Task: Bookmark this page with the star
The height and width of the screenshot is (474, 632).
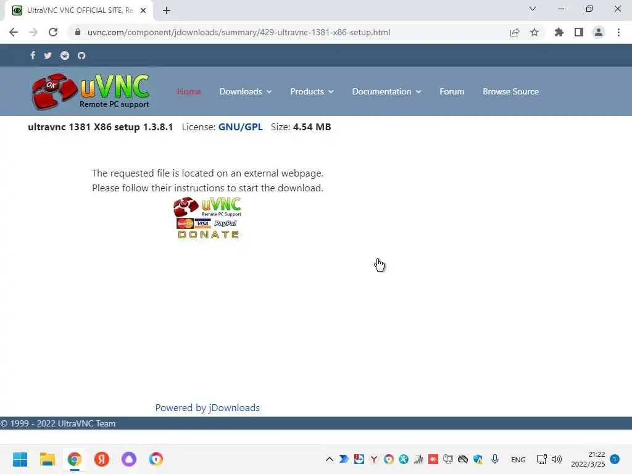Action: click(x=534, y=32)
